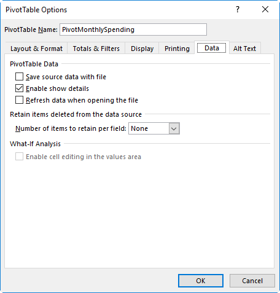Open the Totals & Filters tab
This screenshot has height=293, width=280.
pos(96,49)
